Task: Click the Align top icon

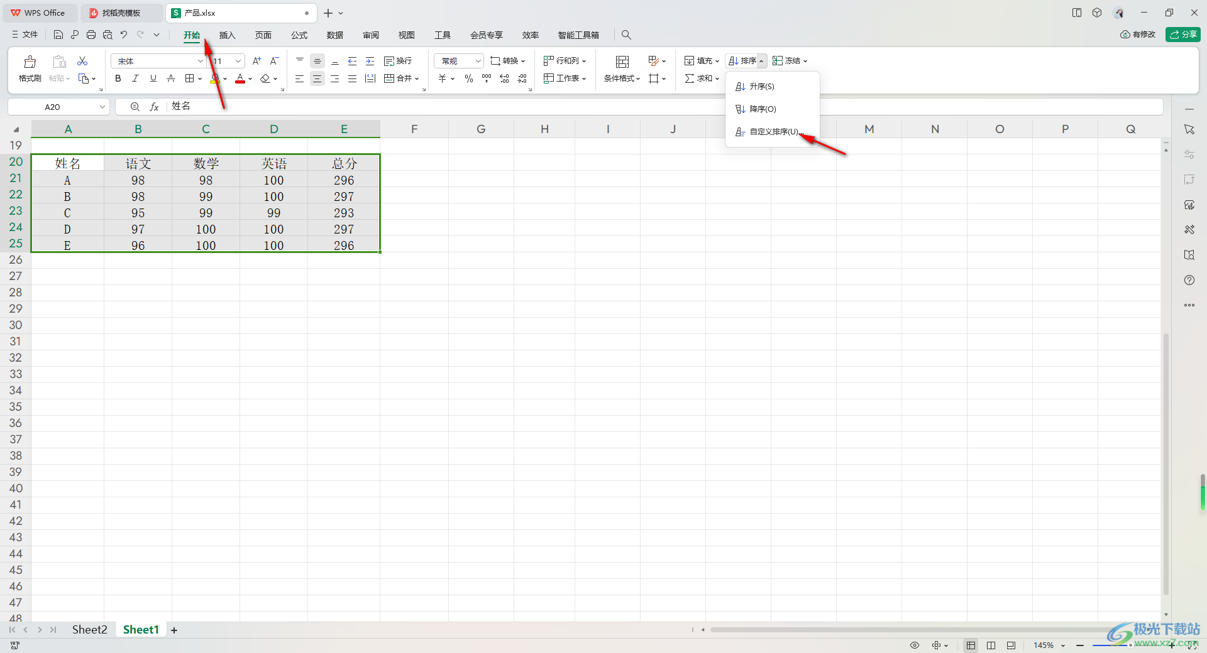Action: [300, 61]
